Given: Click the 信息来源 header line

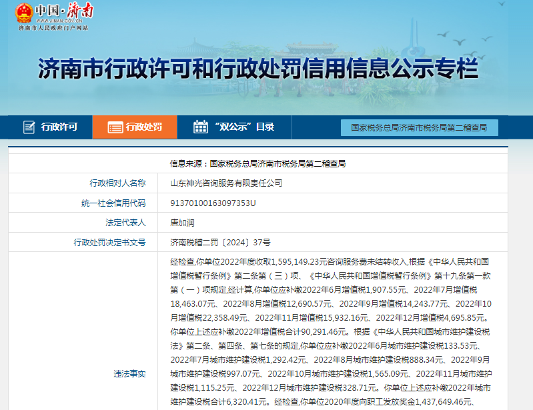Looking at the screenshot, I should [x=258, y=164].
